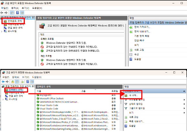Open 보기(V) menu in overview window
Viewport: 187px width, 132px height.
pos(25,8)
